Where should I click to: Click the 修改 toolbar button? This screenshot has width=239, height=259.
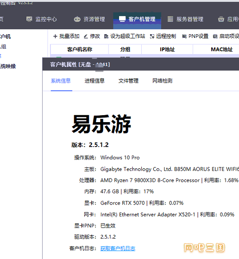click(92, 36)
